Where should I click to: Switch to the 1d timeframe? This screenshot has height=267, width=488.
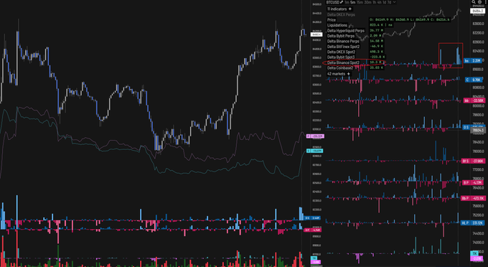[385, 2]
